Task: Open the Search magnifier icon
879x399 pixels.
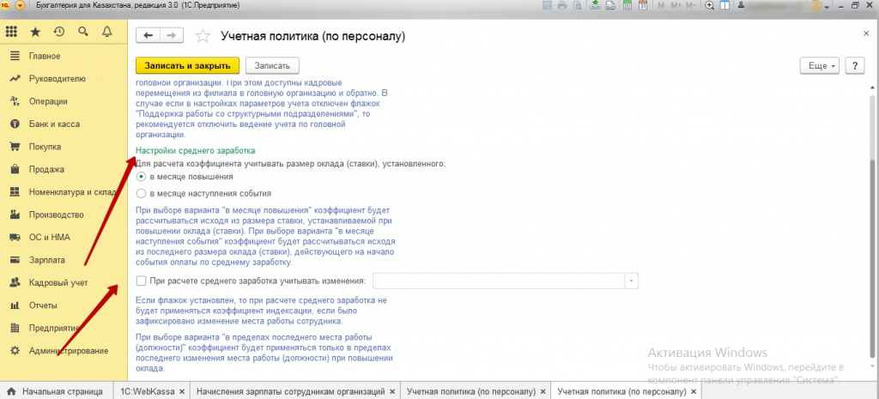Action: 83,32
